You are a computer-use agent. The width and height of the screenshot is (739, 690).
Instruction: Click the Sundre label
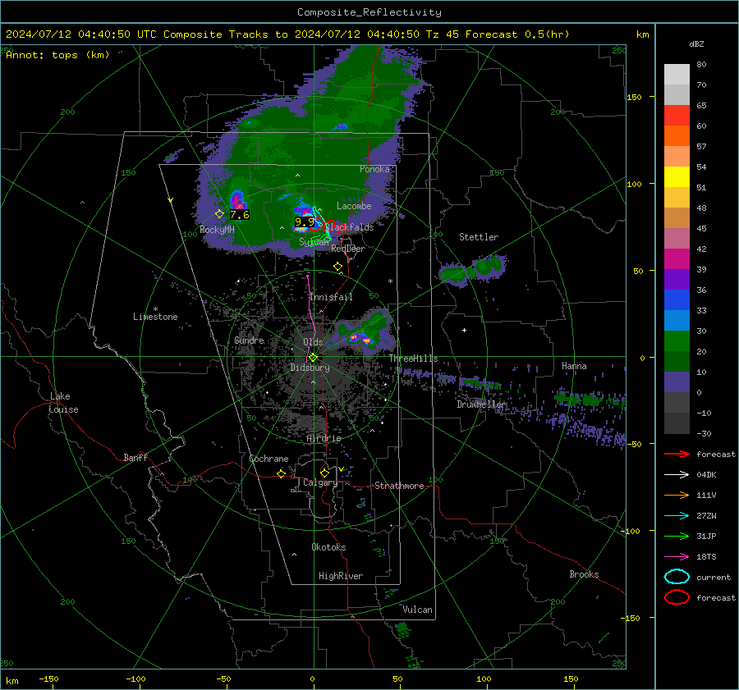249,340
